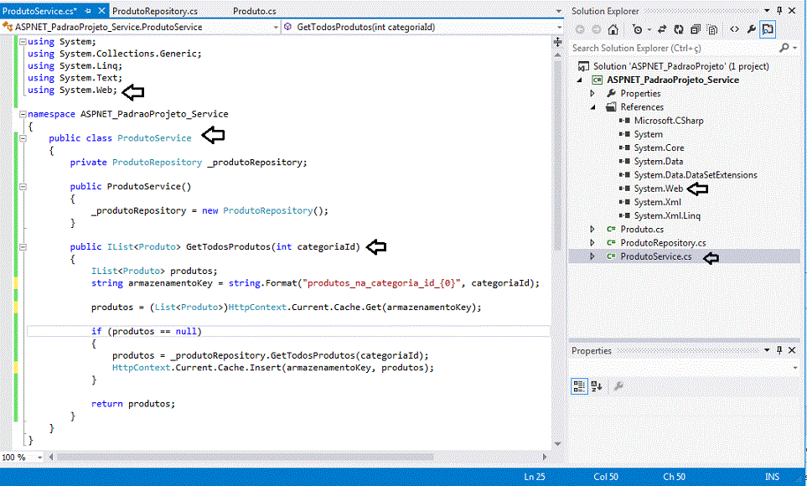Close the Solution Explorer panel
Screen dimensions: 807x486
(792, 10)
